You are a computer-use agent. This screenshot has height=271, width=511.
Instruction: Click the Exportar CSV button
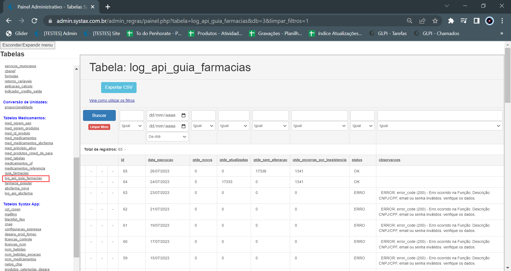(119, 87)
